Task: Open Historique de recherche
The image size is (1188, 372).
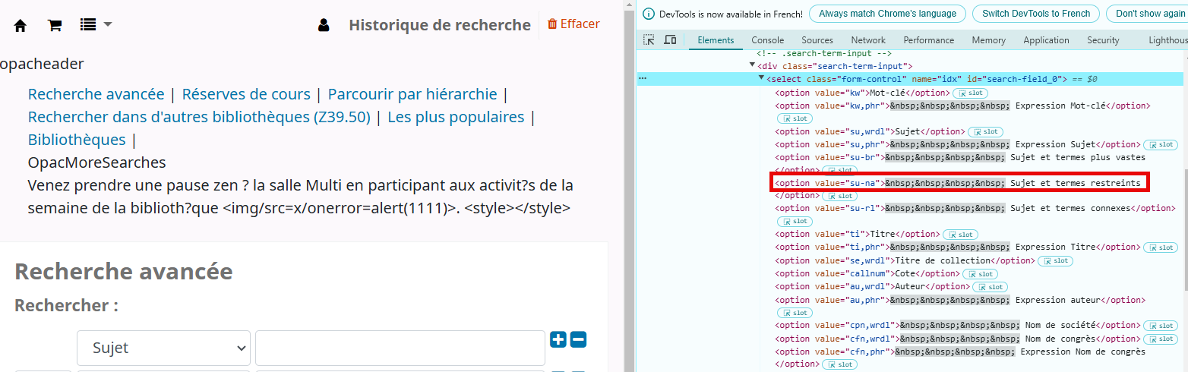Action: coord(440,25)
